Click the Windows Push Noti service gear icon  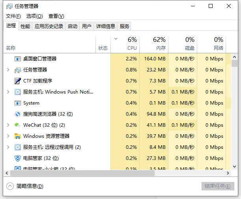coord(18,92)
